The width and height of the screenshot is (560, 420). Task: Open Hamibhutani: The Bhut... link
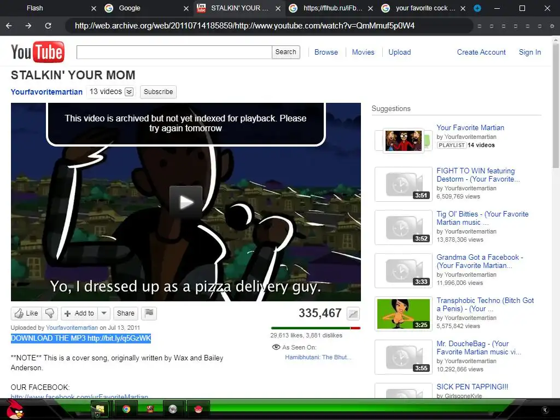318,357
